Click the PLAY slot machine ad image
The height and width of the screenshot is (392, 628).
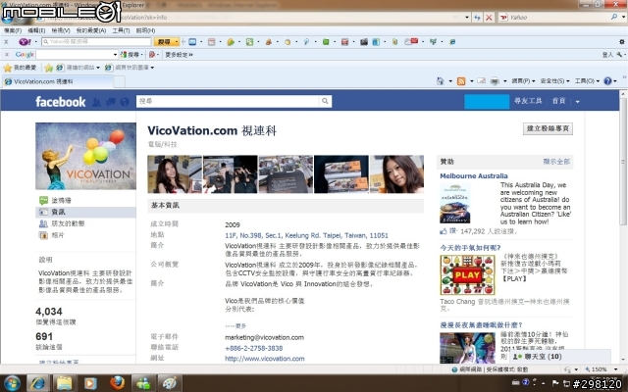[468, 275]
